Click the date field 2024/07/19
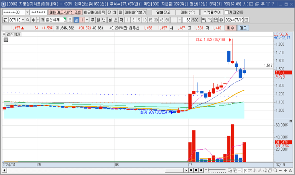Image resolution: width=295 pixels, height=175 pixels. coord(234,20)
